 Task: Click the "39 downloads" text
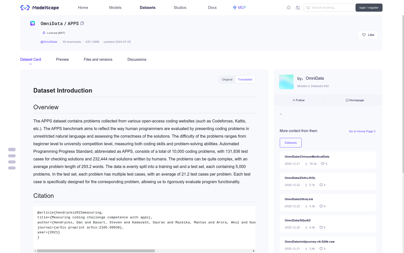72,42
